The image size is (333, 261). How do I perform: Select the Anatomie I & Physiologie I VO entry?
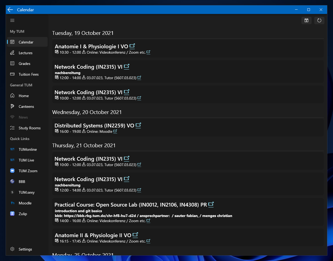pyautogui.click(x=188, y=49)
